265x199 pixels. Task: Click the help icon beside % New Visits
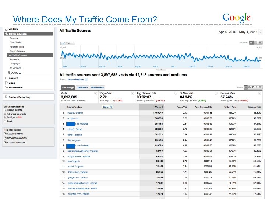(216, 94)
